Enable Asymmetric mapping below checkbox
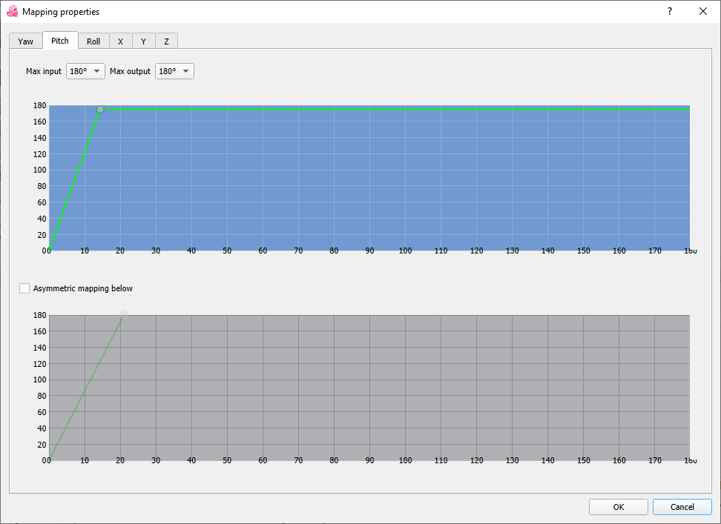The width and height of the screenshot is (721, 524). [x=25, y=288]
